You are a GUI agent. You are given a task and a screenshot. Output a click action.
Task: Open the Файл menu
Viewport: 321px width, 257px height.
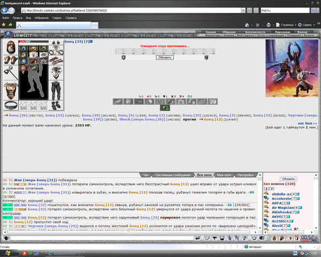tap(5, 18)
